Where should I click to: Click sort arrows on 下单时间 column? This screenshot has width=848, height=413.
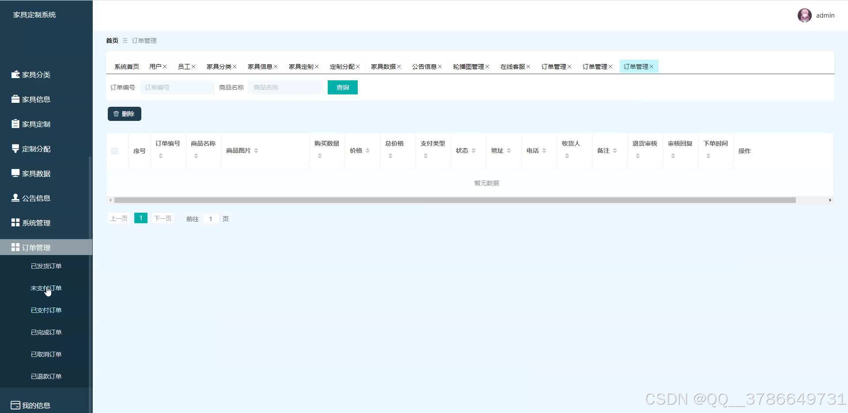click(x=708, y=156)
